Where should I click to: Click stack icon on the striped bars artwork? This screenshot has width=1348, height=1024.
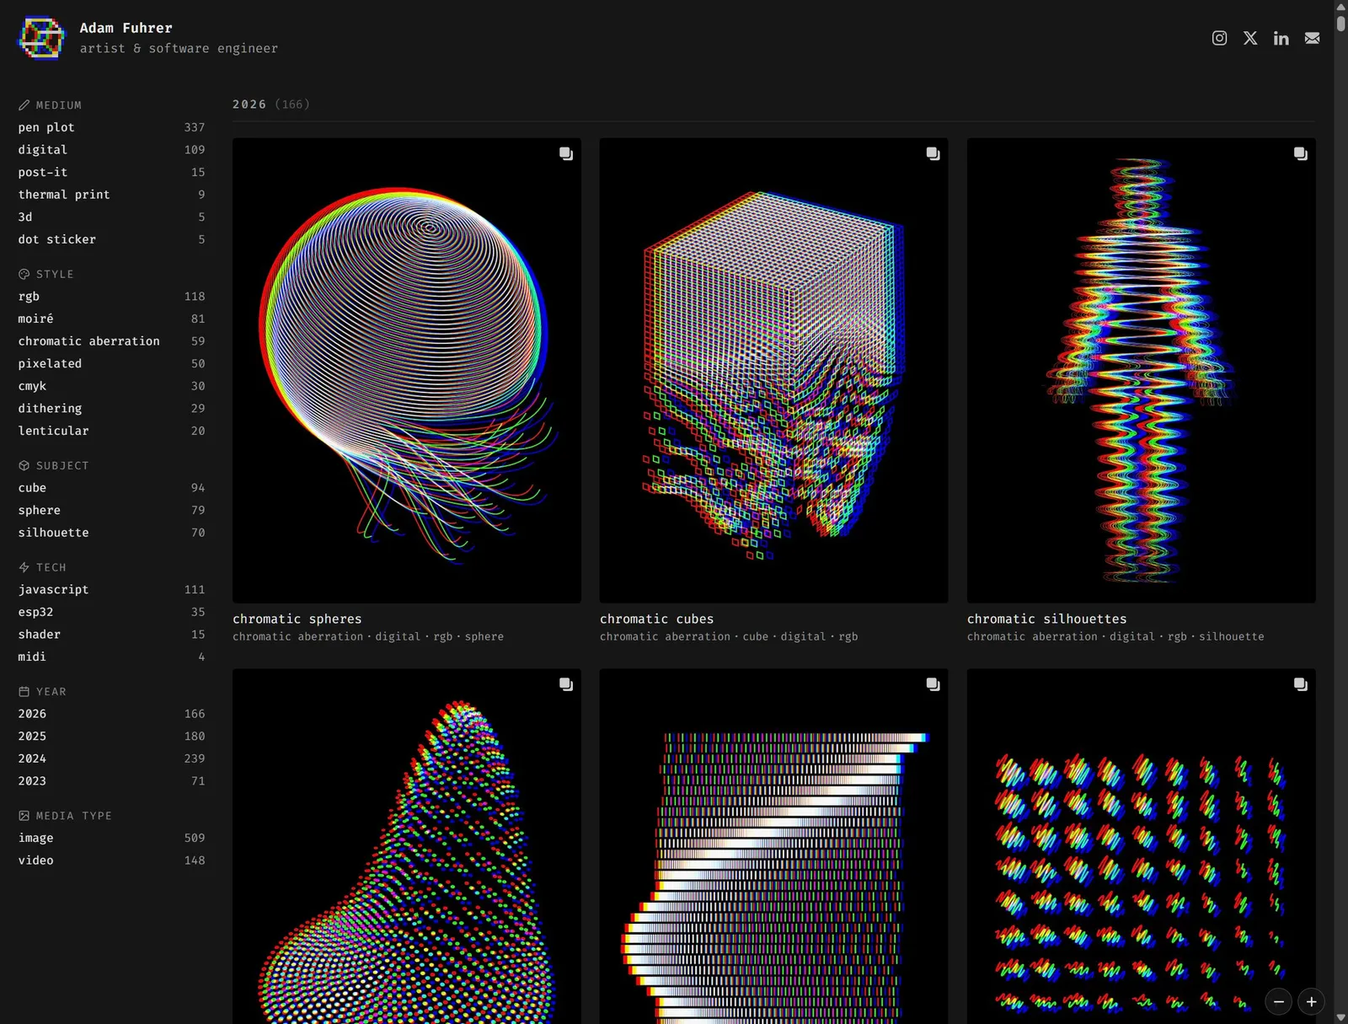933,684
